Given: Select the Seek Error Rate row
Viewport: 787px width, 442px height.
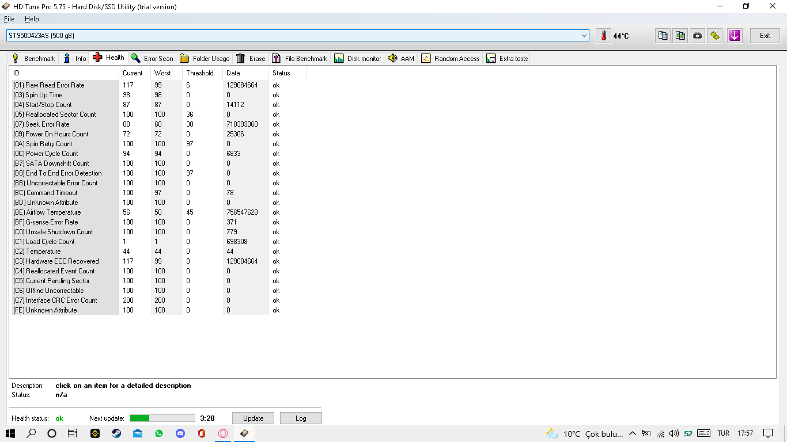Looking at the screenshot, I should coord(158,124).
